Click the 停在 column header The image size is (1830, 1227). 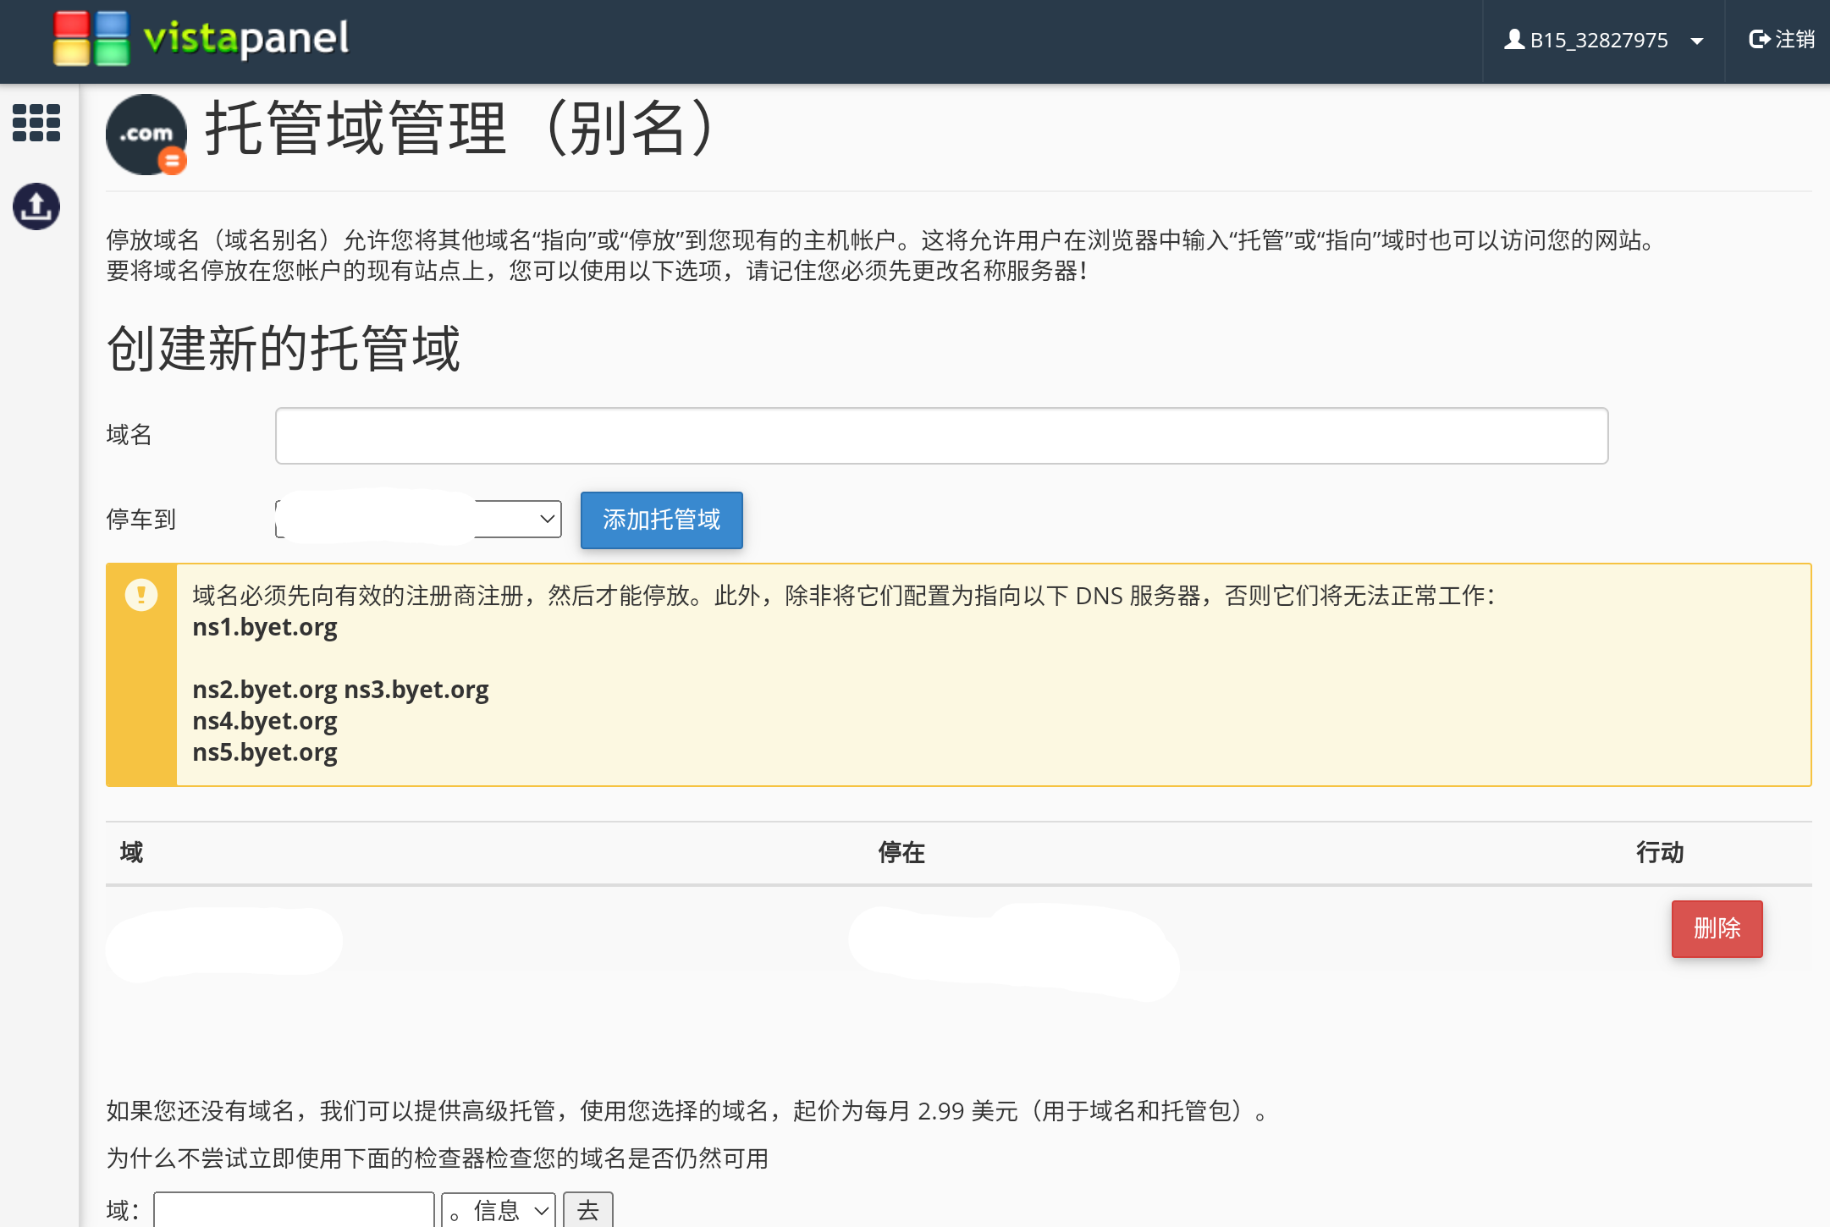coord(901,852)
